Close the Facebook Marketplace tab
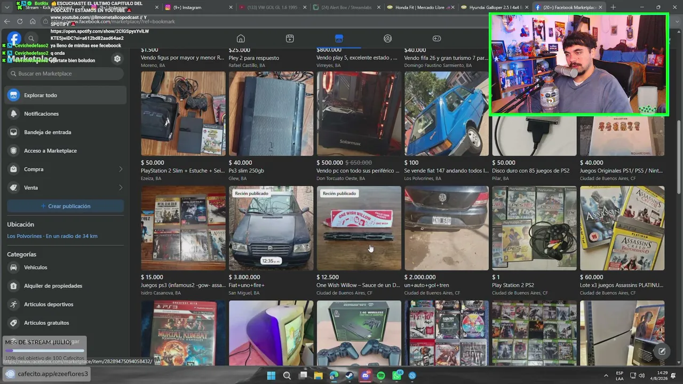Screen dimensions: 683x384 point(600,7)
